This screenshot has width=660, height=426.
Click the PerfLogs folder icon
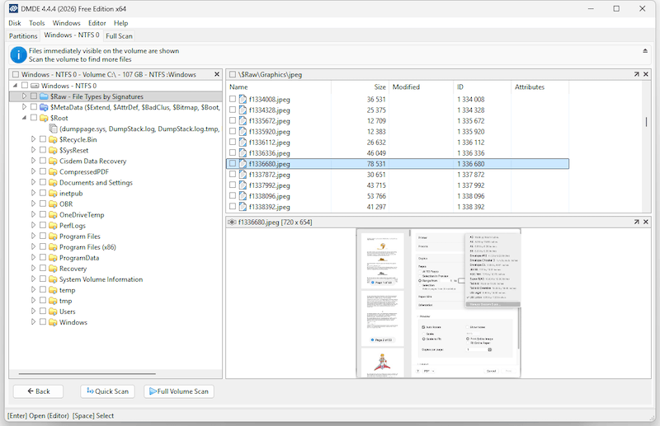tap(53, 226)
